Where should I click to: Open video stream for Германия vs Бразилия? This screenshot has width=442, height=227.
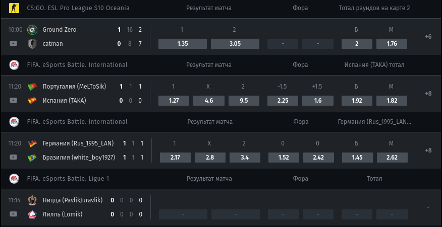click(13, 157)
